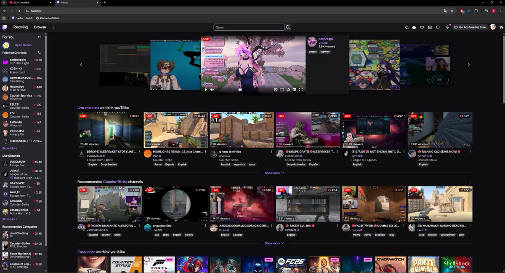The height and width of the screenshot is (273, 505).
Task: Open options for Emiru stream card
Action: [271, 226]
